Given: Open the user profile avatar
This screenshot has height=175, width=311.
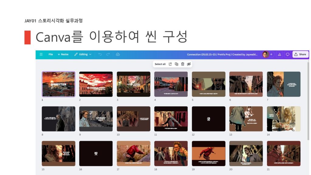Looking at the screenshot, I should click(x=265, y=54).
